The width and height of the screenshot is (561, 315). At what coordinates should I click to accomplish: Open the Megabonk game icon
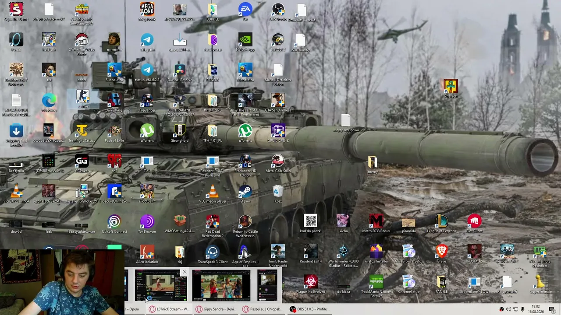pyautogui.click(x=147, y=12)
